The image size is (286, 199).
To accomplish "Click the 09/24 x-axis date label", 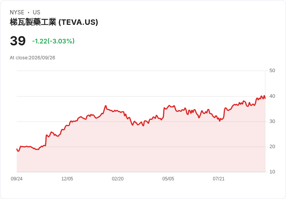I will [17, 179].
